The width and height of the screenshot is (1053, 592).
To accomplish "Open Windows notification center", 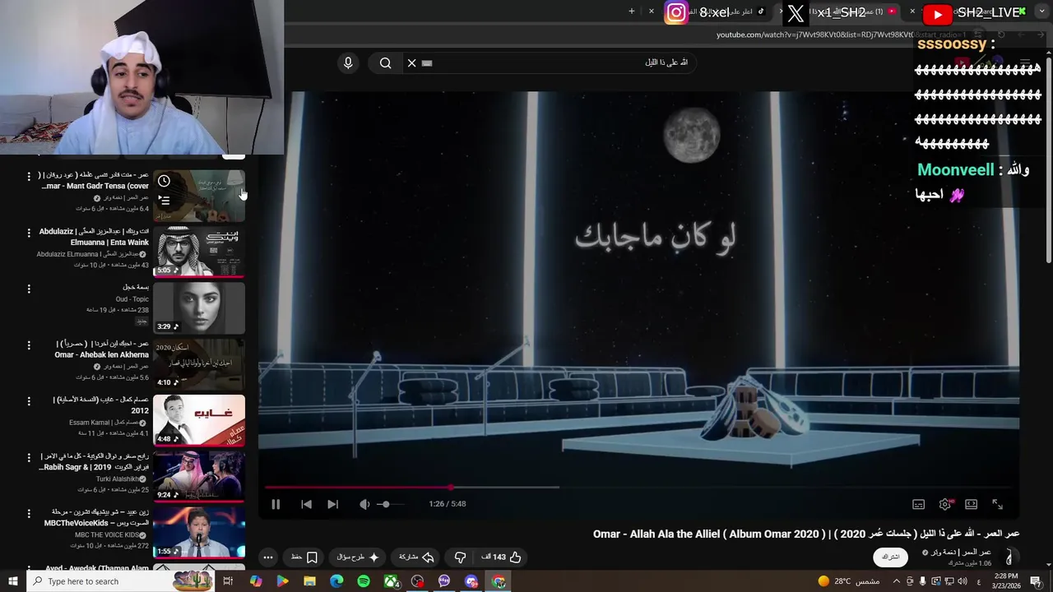I will (x=1037, y=581).
